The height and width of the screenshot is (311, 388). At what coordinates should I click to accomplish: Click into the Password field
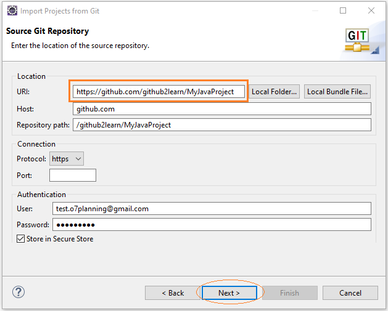click(212, 225)
